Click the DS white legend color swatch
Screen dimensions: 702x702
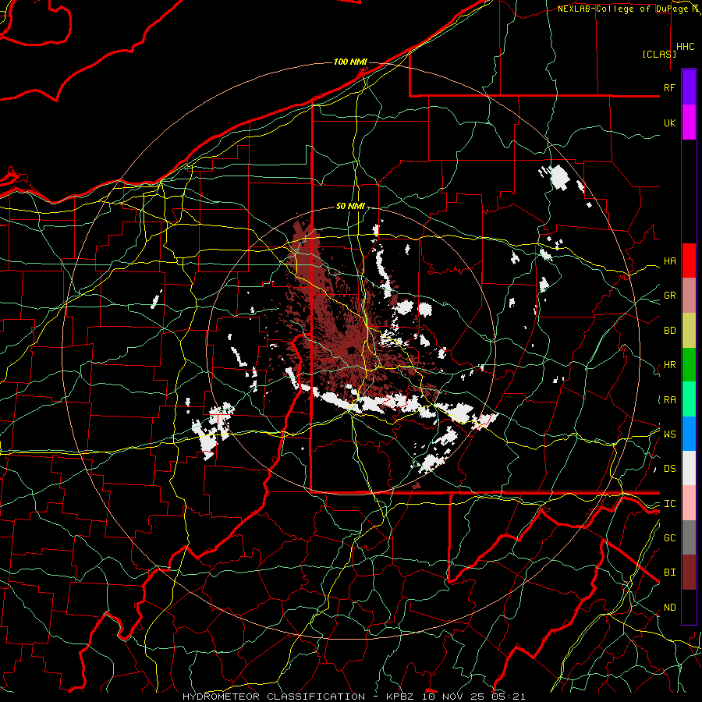tap(689, 468)
